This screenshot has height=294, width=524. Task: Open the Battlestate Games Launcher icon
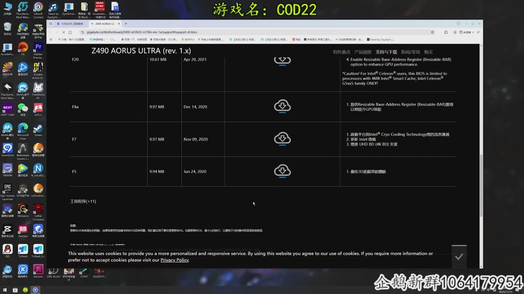click(23, 152)
